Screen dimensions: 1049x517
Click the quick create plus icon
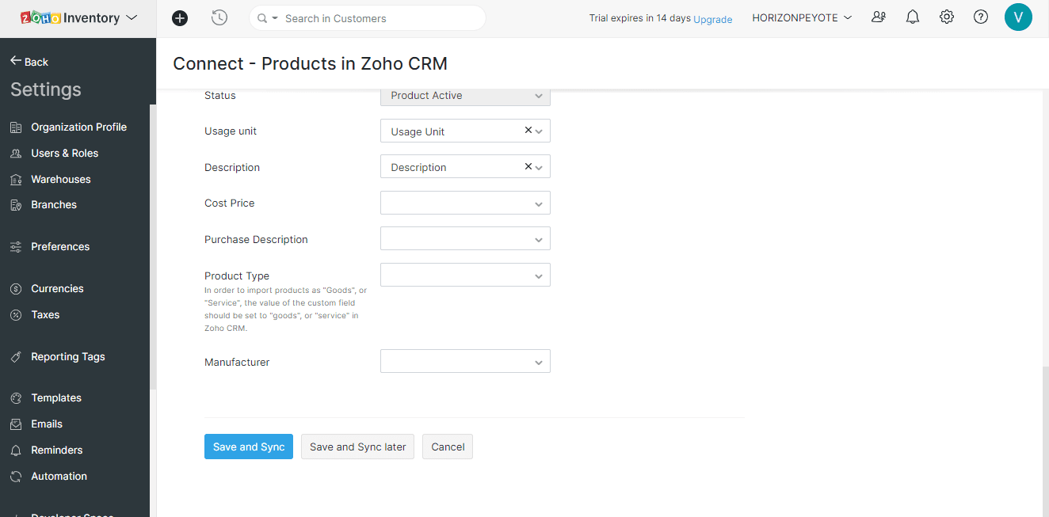click(180, 18)
